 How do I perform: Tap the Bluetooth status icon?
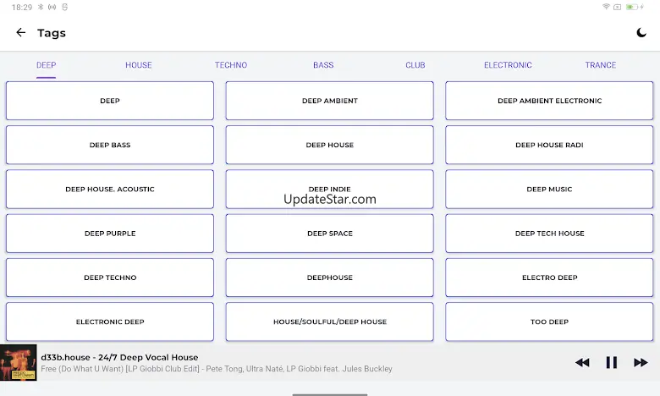pos(41,7)
